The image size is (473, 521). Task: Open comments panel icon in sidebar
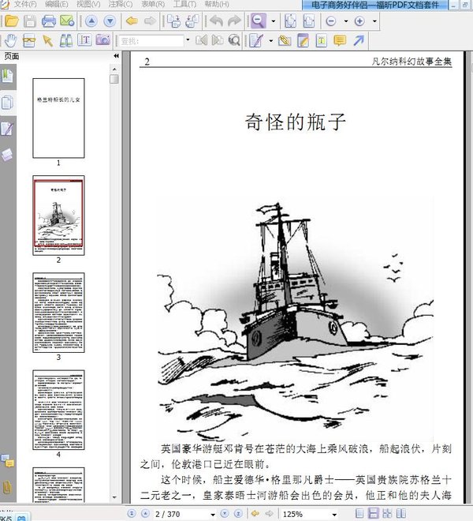7,461
